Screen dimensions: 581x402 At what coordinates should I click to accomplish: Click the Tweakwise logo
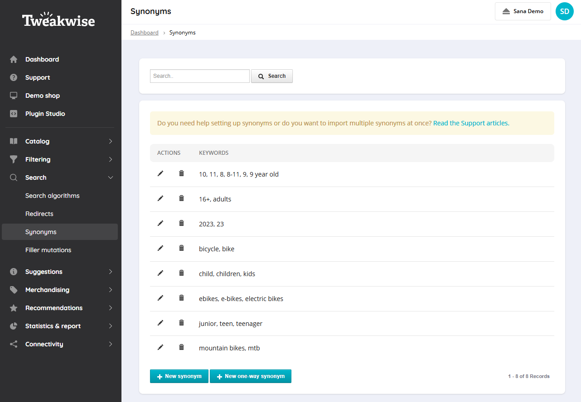click(x=58, y=20)
